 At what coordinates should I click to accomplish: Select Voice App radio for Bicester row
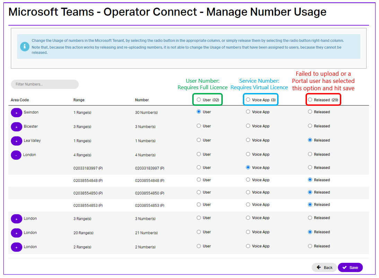pos(248,126)
